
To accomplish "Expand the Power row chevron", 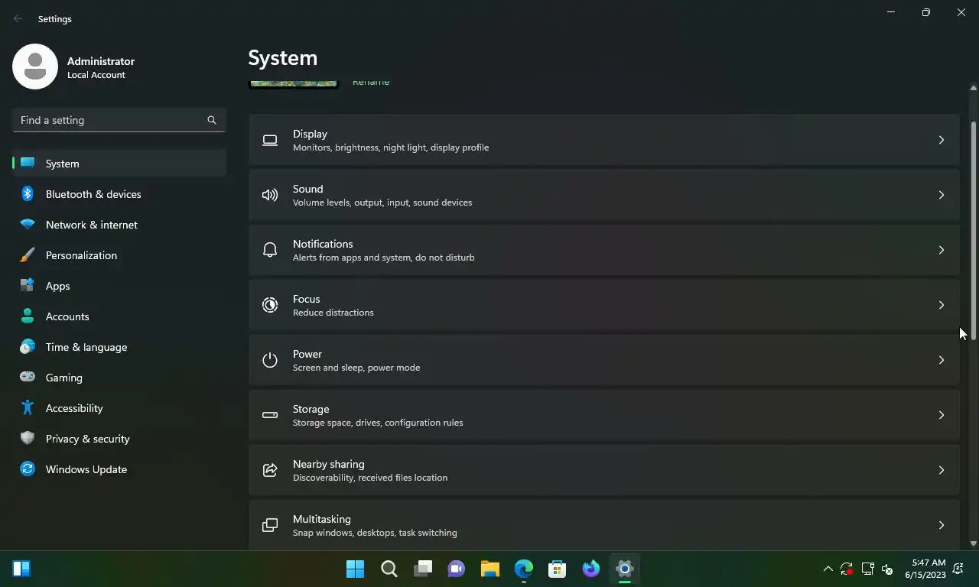I will coord(942,360).
